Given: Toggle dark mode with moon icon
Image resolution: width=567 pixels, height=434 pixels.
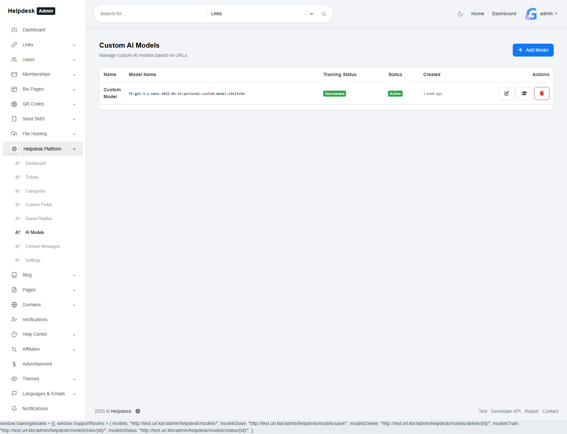Looking at the screenshot, I should [x=460, y=14].
